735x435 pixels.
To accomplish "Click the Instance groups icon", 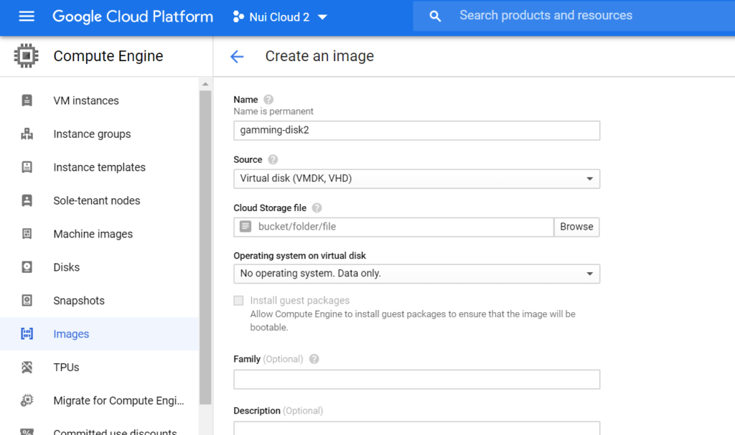I will coord(27,134).
